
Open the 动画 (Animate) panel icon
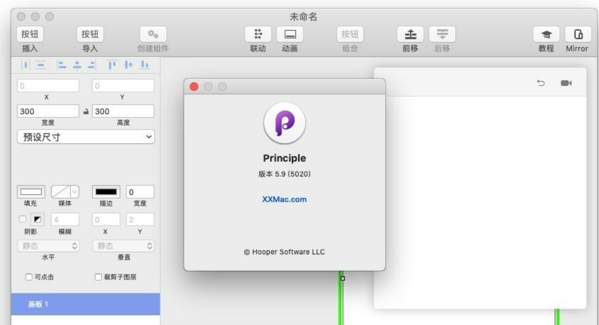coord(290,34)
